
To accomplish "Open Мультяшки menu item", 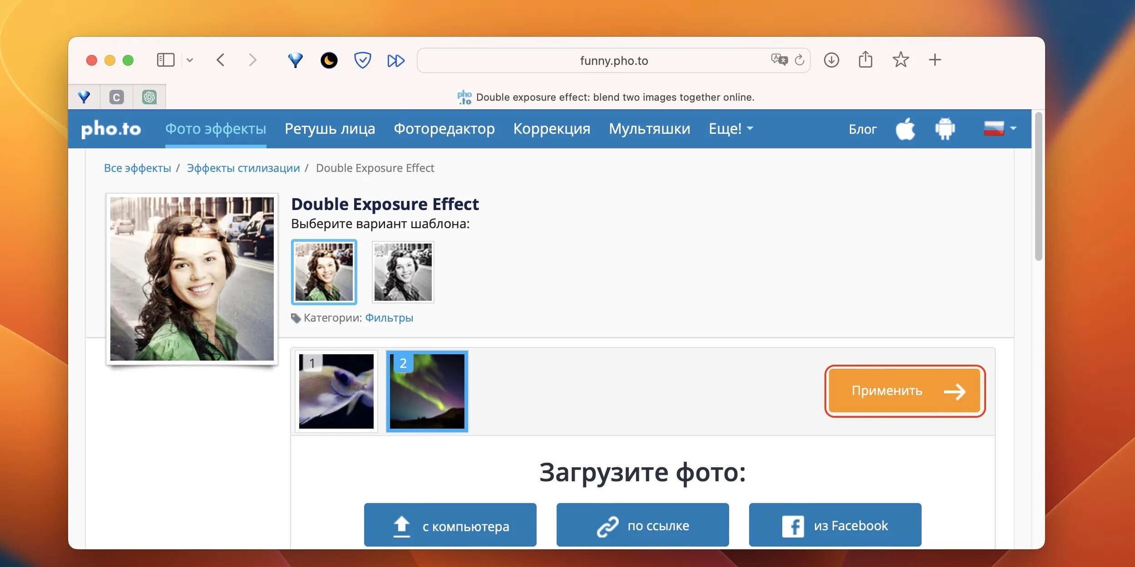I will 649,129.
